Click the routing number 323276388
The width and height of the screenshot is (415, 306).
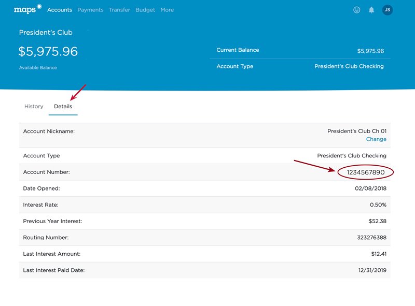pyautogui.click(x=369, y=238)
